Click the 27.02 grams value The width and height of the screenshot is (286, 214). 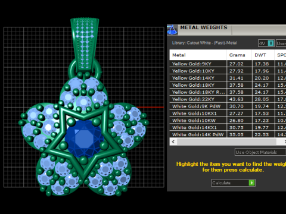tap(237, 64)
